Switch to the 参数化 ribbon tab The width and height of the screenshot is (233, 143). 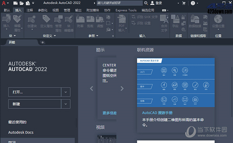pyautogui.click(x=43, y=10)
